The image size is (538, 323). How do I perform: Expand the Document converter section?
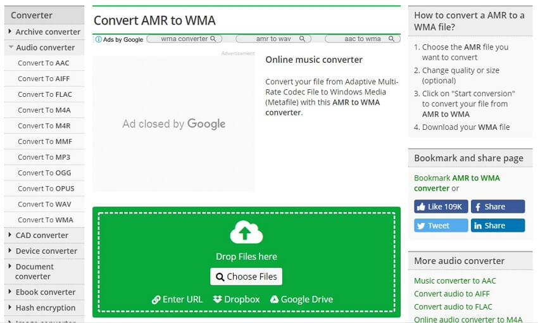pyautogui.click(x=44, y=272)
